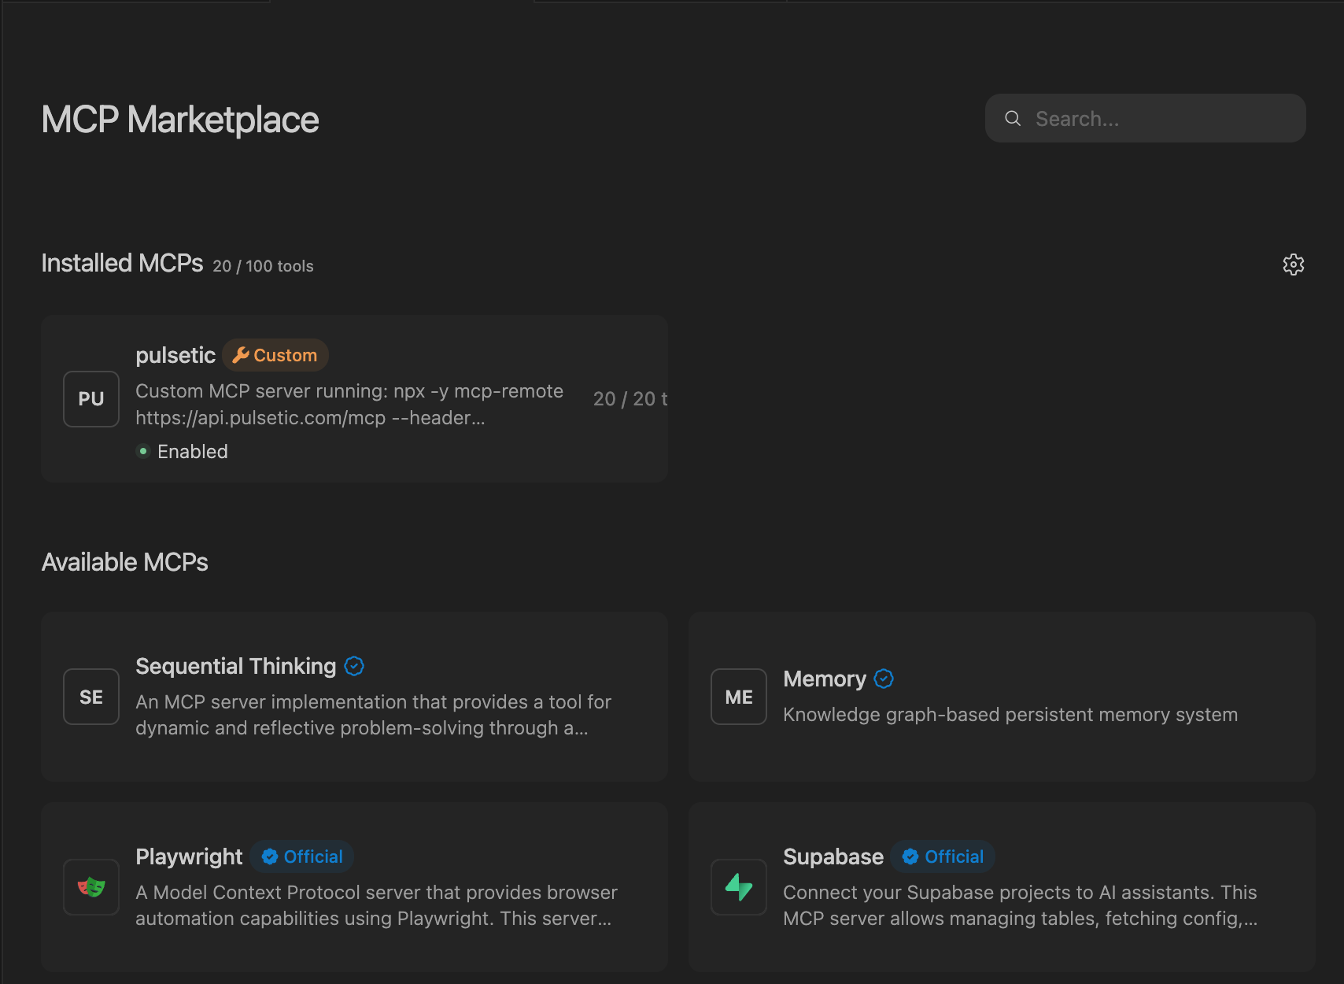The width and height of the screenshot is (1344, 984).
Task: Click the green Enabled status dot
Action: point(142,451)
